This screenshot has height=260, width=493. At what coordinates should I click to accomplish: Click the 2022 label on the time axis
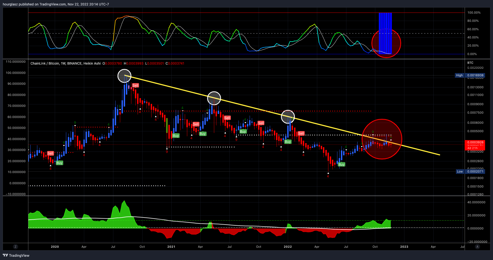point(288,247)
